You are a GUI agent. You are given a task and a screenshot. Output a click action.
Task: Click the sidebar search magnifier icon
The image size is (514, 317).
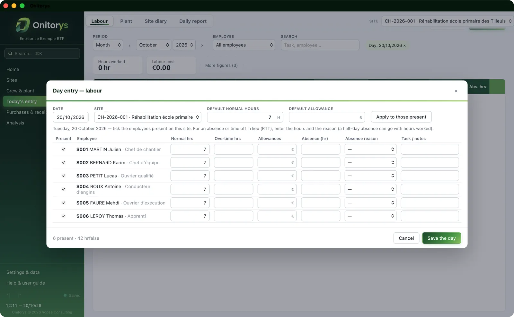click(x=10, y=54)
